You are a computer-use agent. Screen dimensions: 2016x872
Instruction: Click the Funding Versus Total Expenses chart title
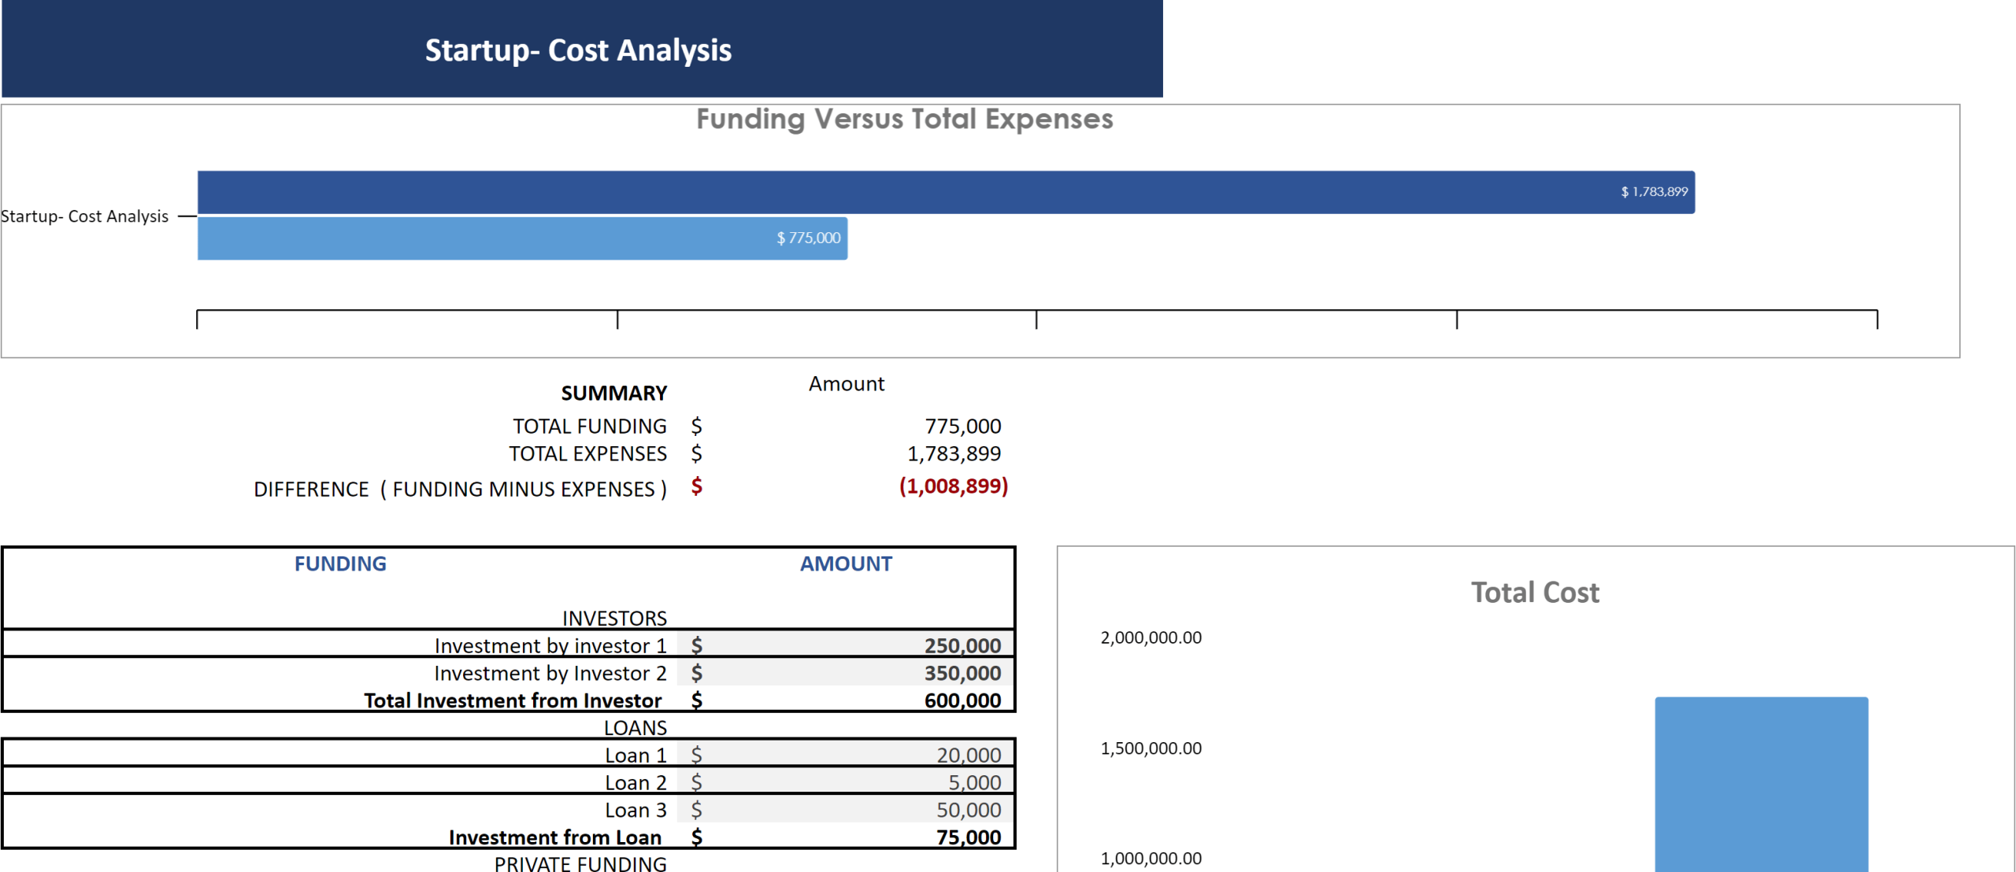point(904,120)
